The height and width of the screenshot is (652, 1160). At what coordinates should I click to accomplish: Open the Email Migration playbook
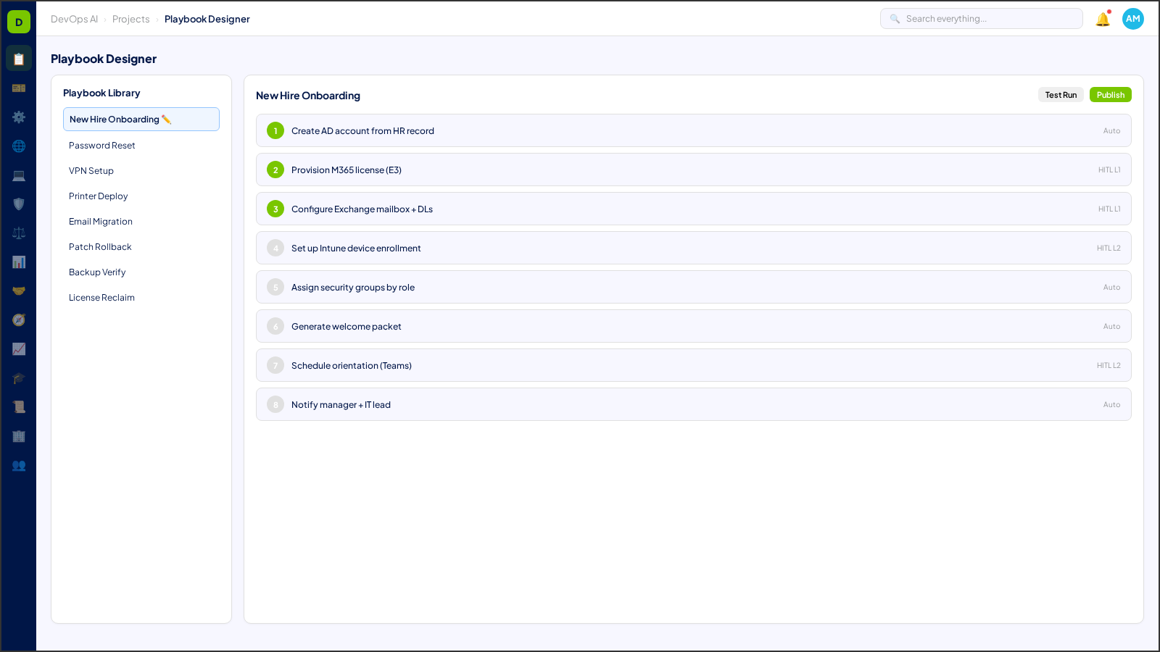101,221
